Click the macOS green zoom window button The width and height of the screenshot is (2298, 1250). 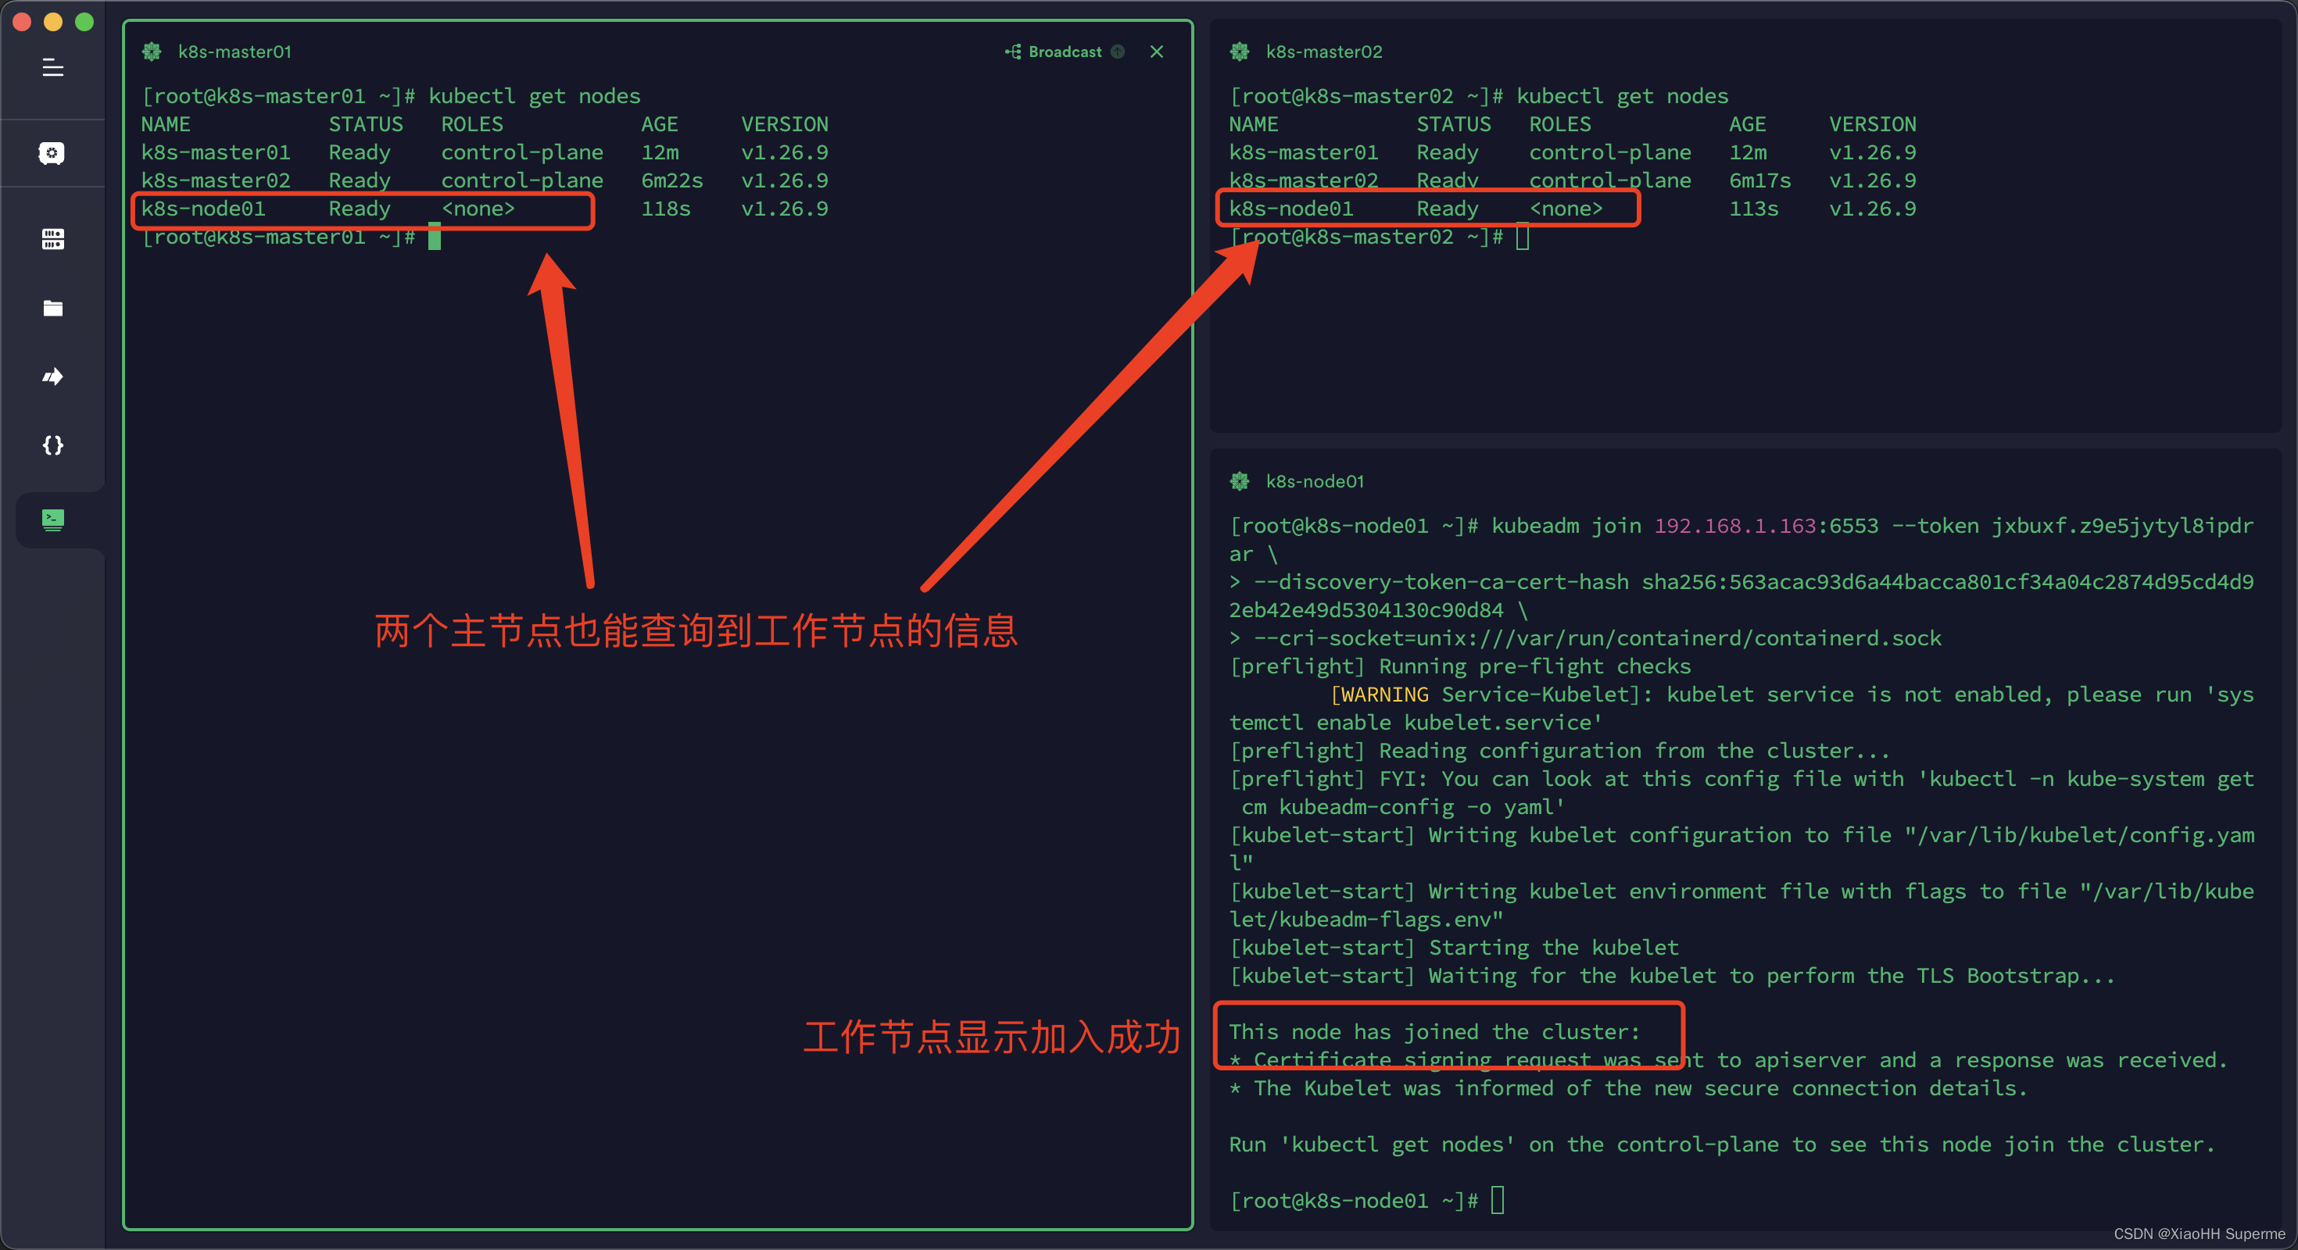[x=84, y=21]
